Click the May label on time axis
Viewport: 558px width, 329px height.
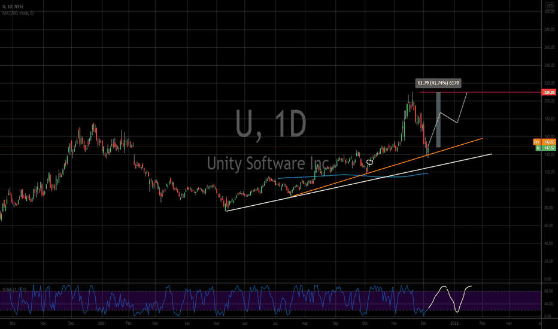tap(216, 323)
